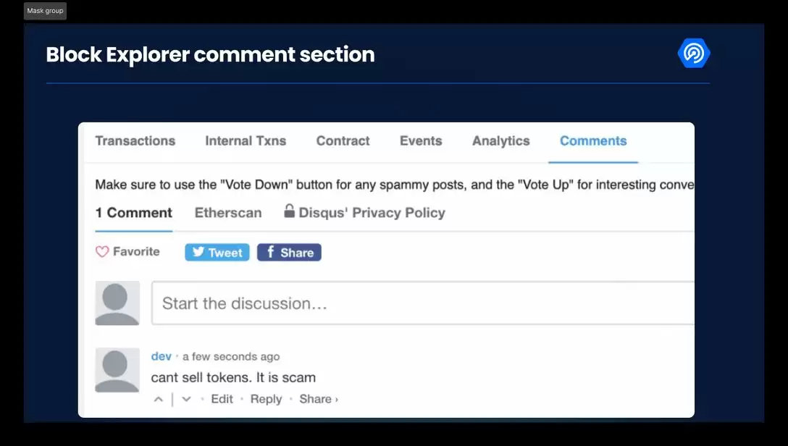
Task: Select the Comments tab
Action: (593, 141)
